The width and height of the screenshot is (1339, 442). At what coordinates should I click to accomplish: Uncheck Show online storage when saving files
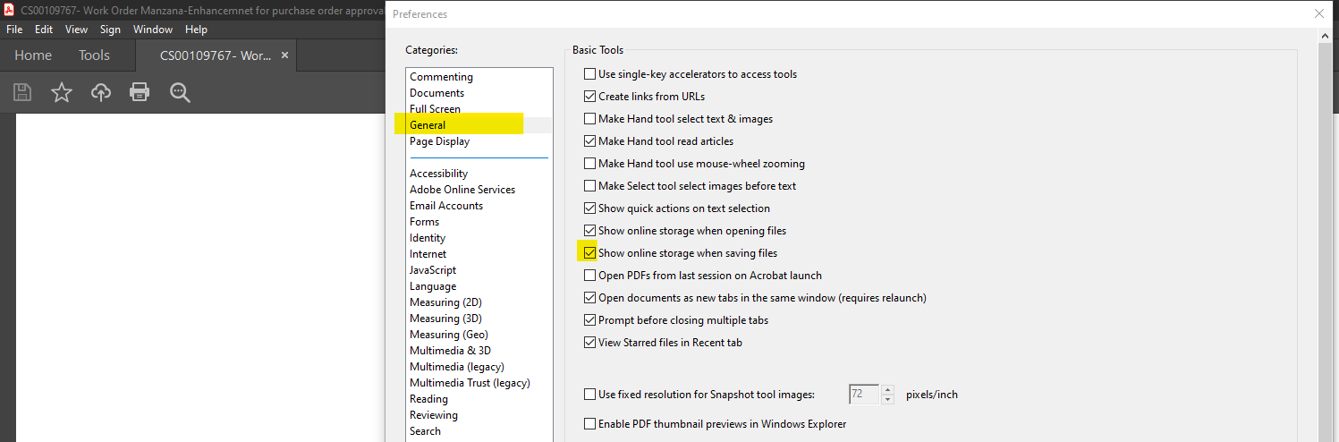pos(589,253)
